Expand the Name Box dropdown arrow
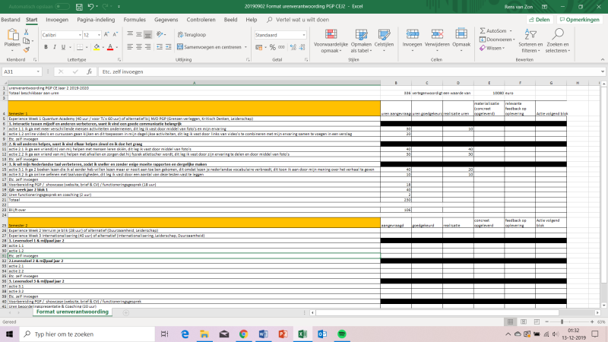Screen dimensions: 608x342 [38, 71]
